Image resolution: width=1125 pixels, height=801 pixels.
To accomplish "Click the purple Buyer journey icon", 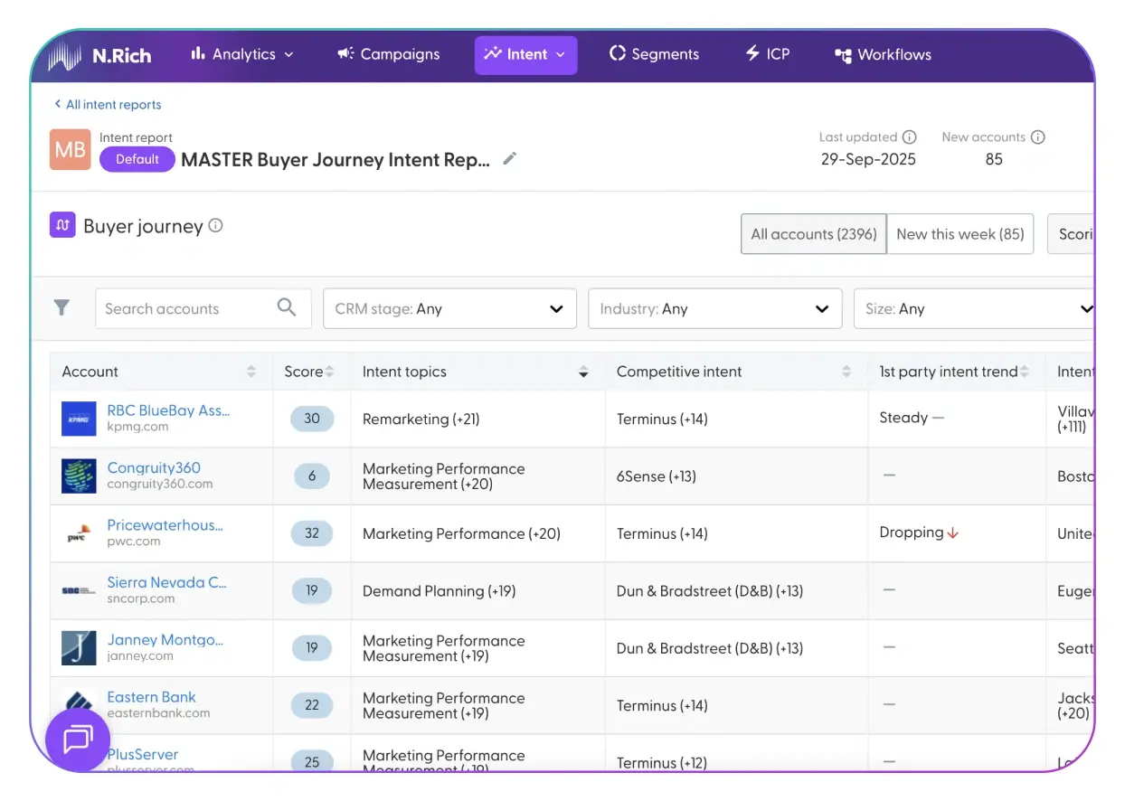I will click(62, 225).
